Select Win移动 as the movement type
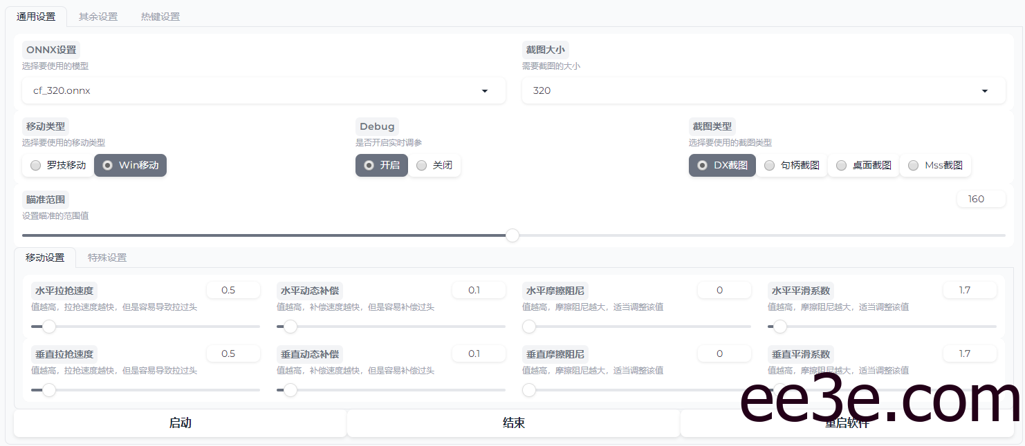 click(130, 165)
